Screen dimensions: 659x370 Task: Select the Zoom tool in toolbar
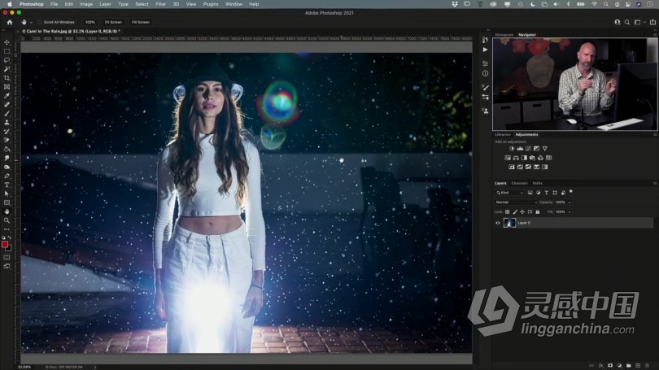pyautogui.click(x=7, y=220)
